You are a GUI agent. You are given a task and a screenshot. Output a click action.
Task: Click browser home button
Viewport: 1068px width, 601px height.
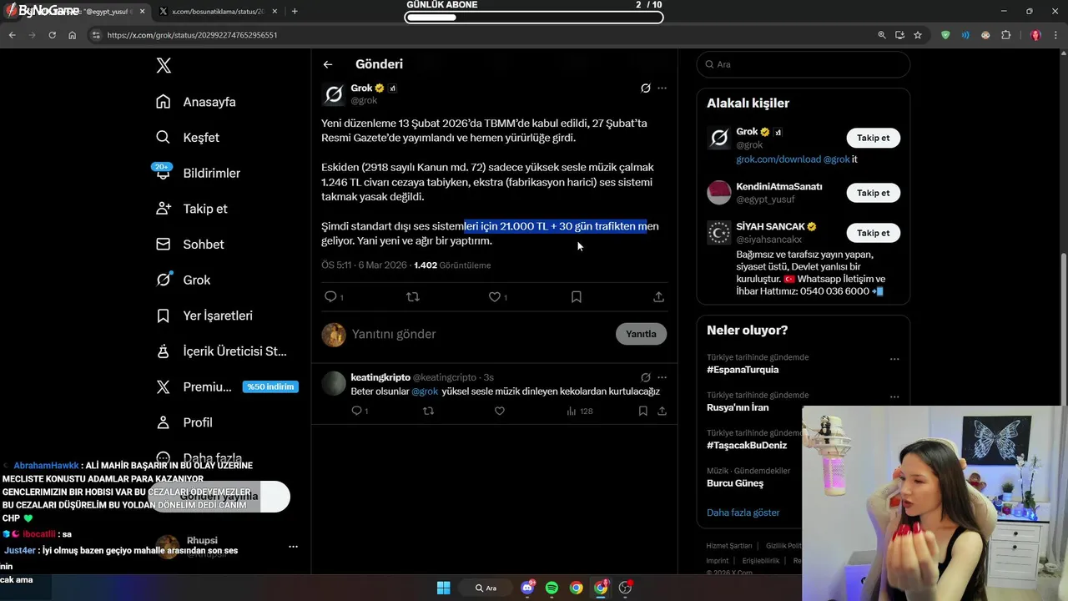pos(73,35)
